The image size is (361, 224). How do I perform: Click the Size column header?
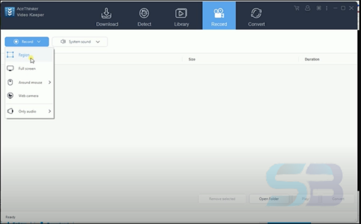click(x=192, y=59)
